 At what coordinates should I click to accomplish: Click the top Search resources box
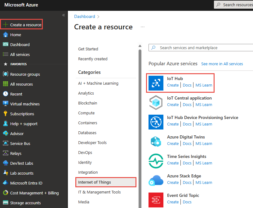click(x=233, y=5)
